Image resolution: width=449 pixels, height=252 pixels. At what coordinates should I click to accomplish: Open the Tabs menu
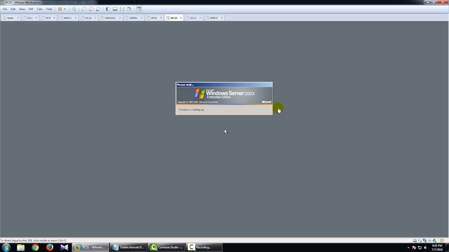[40, 9]
